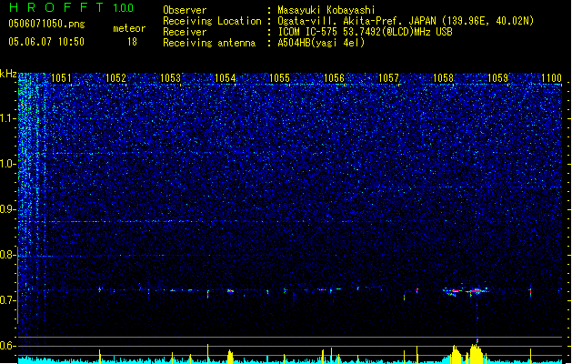Click the date stamp 05.06.07 10:50

(x=46, y=42)
